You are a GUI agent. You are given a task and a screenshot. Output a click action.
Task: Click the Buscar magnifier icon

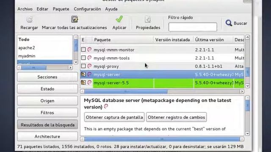[x=229, y=23]
